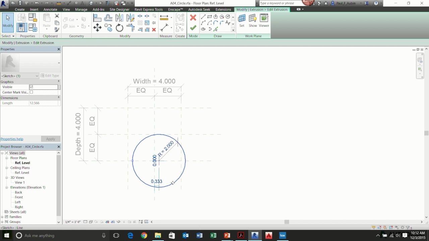Click the Apply button in Properties

(51, 139)
